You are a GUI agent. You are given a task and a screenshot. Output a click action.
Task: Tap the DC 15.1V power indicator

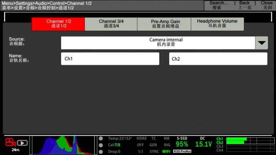click(203, 142)
